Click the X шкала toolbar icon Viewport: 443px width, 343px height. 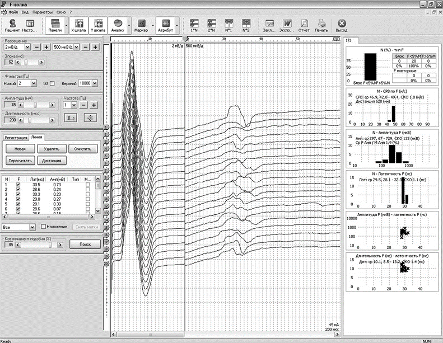pos(78,25)
